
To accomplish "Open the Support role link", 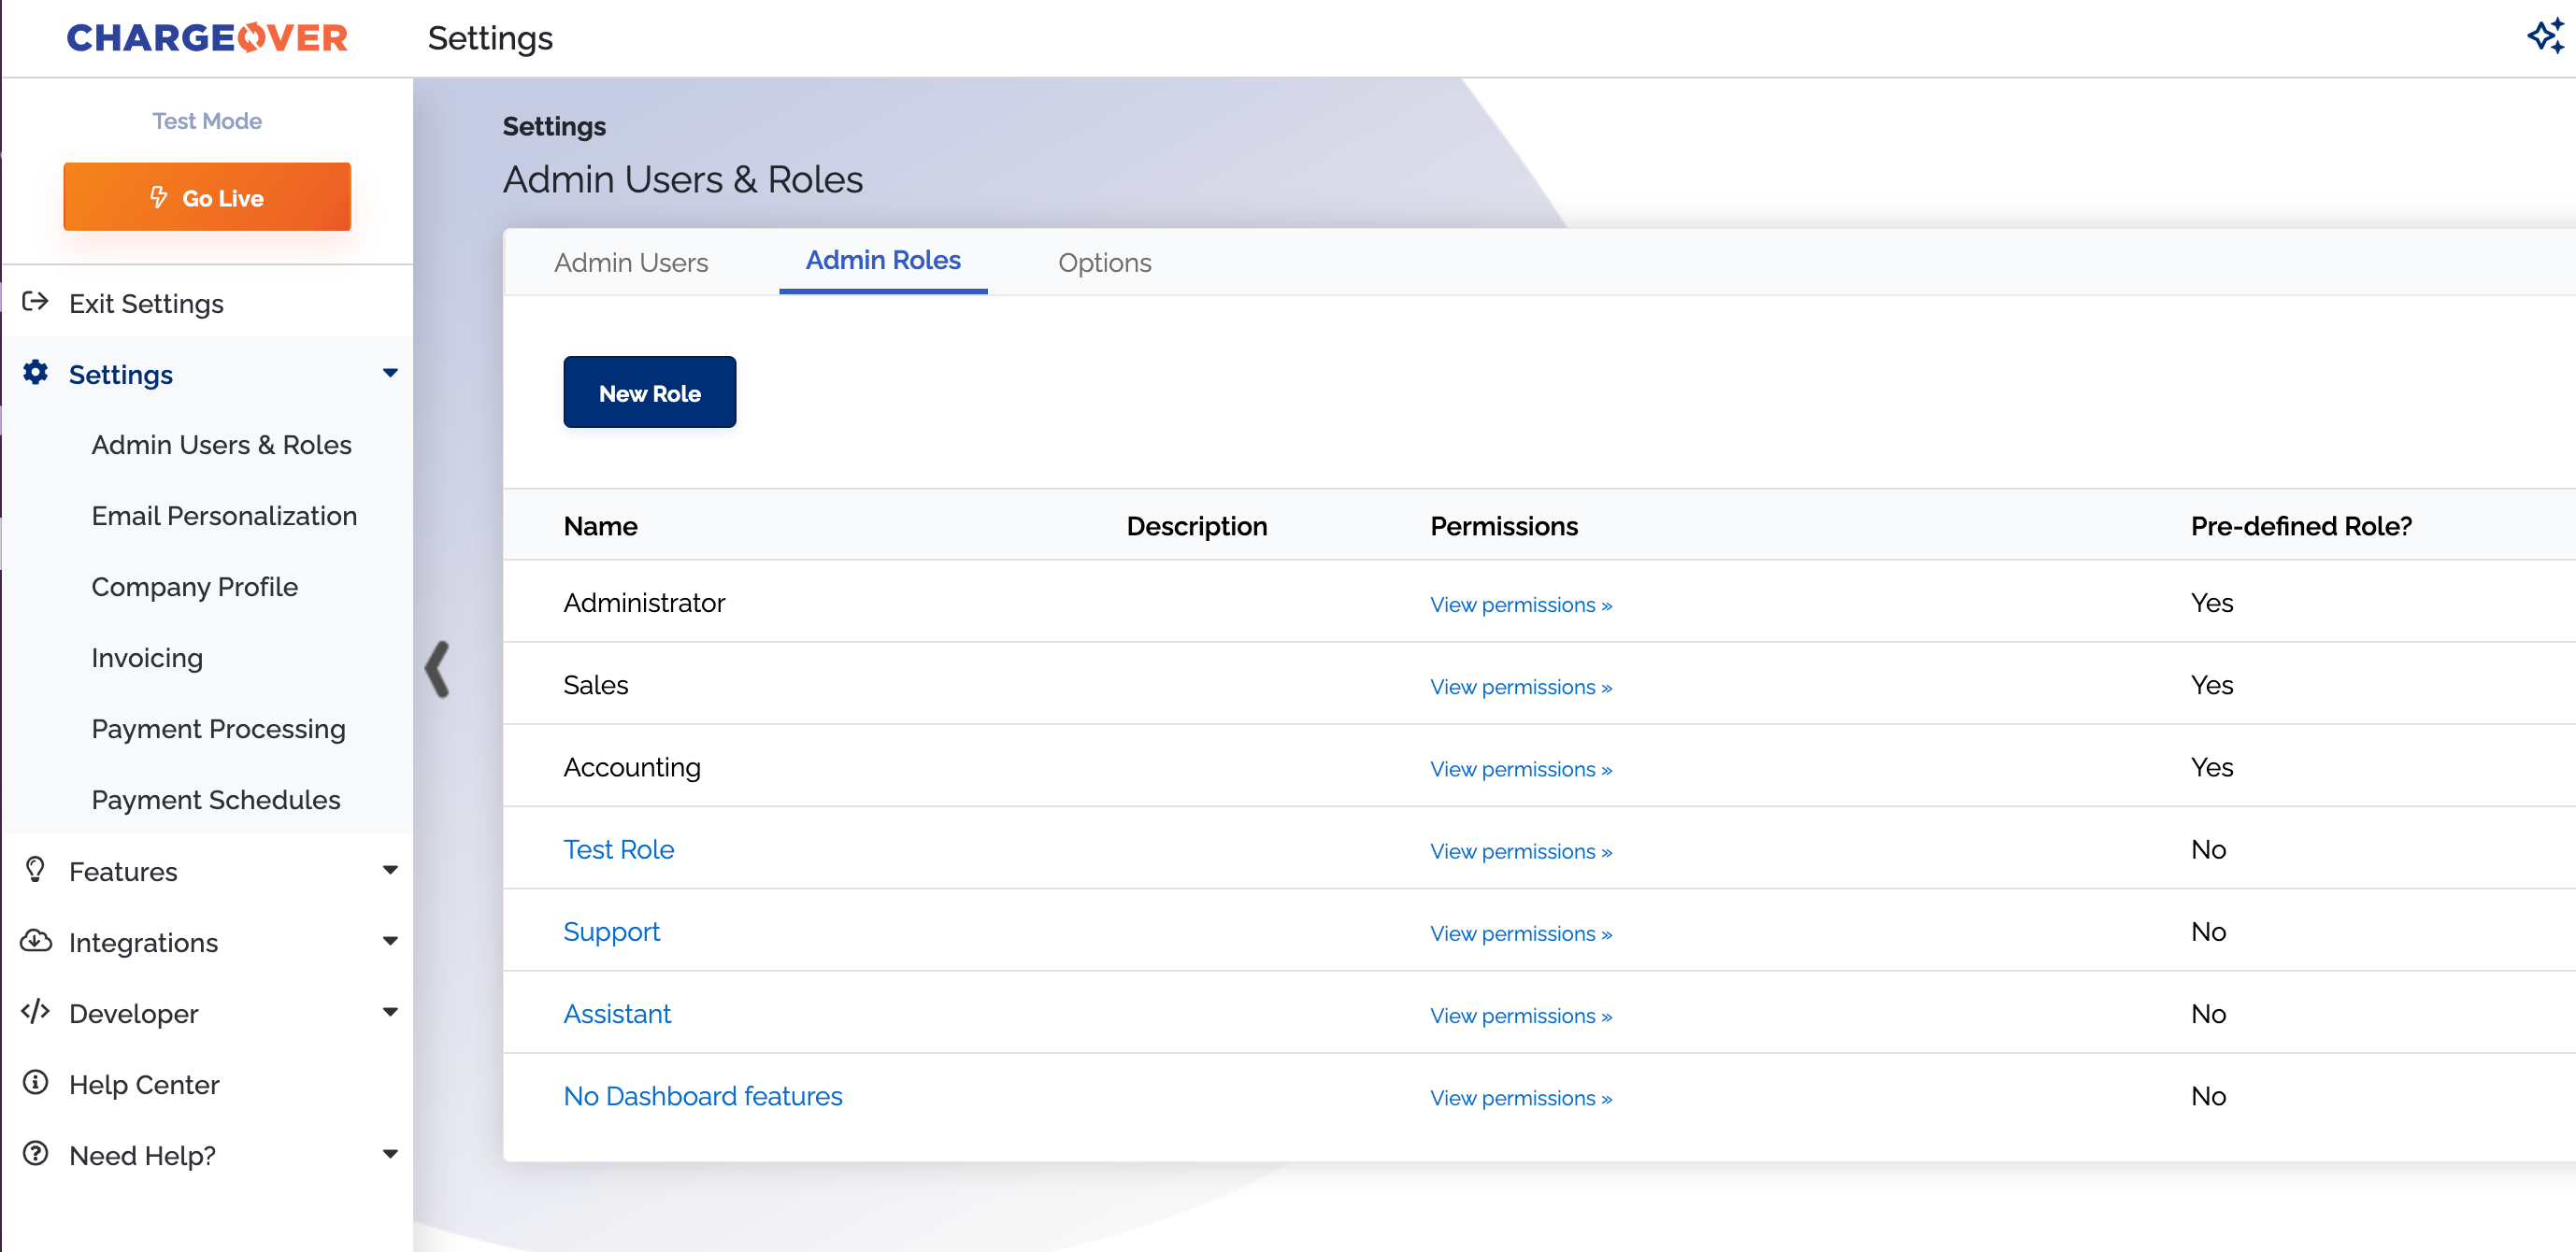I will (612, 932).
